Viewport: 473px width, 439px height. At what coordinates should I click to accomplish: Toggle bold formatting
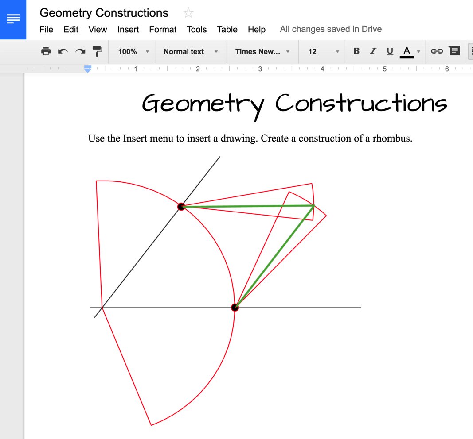point(356,51)
